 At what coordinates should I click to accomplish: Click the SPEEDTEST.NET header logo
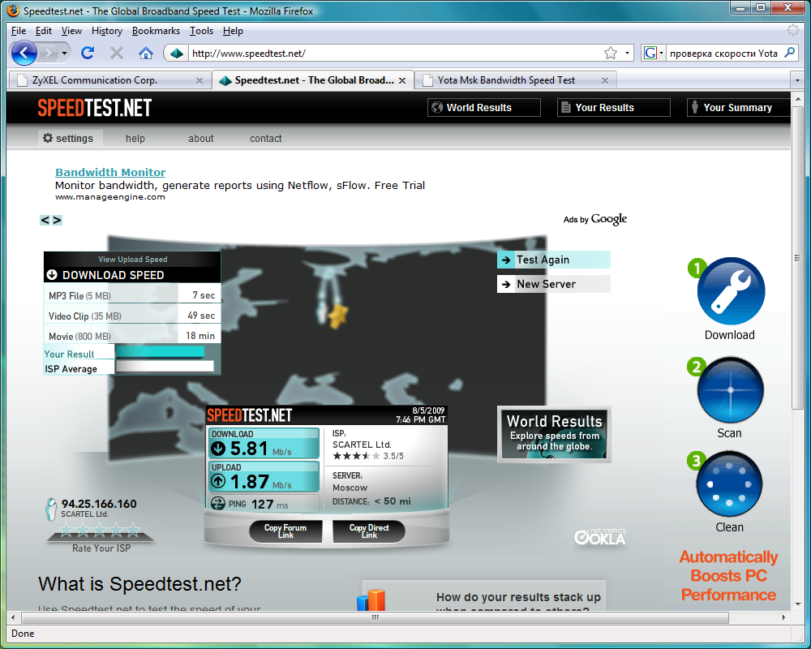coord(94,108)
